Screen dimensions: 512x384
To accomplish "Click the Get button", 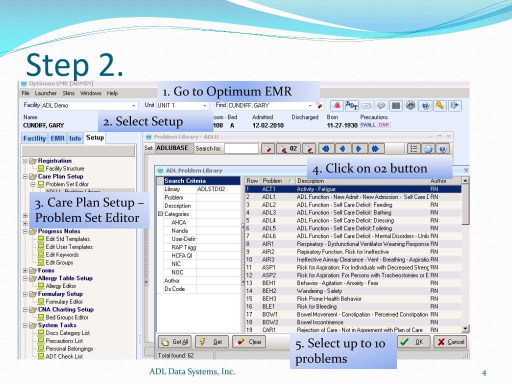I will point(211,342).
